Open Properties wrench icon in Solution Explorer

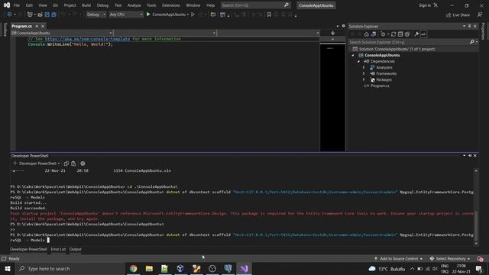point(416,34)
